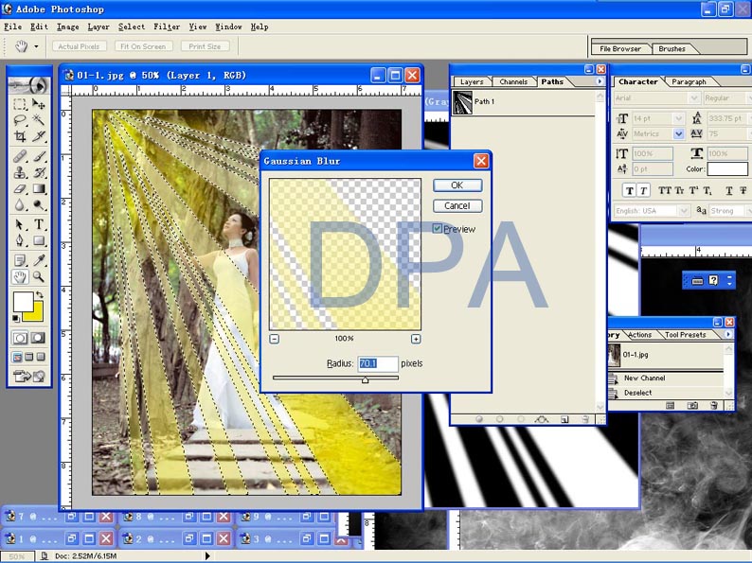Toggle All Caps in Character panel
This screenshot has width=752, height=563.
pos(665,191)
